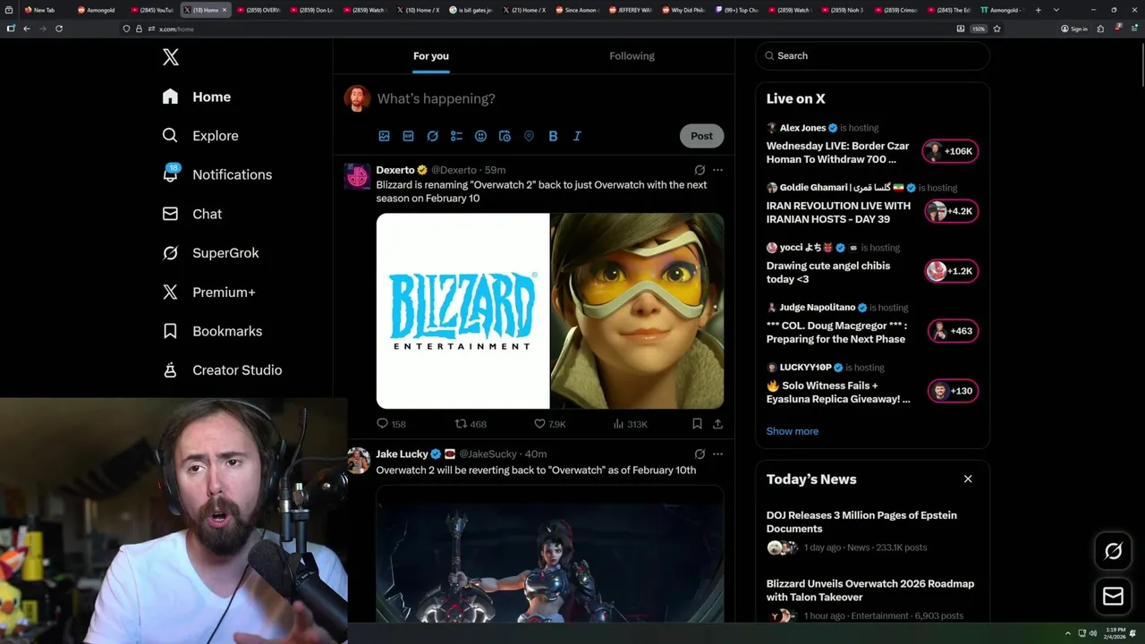Open Jake Lucky's Overwatch character image

(550, 554)
